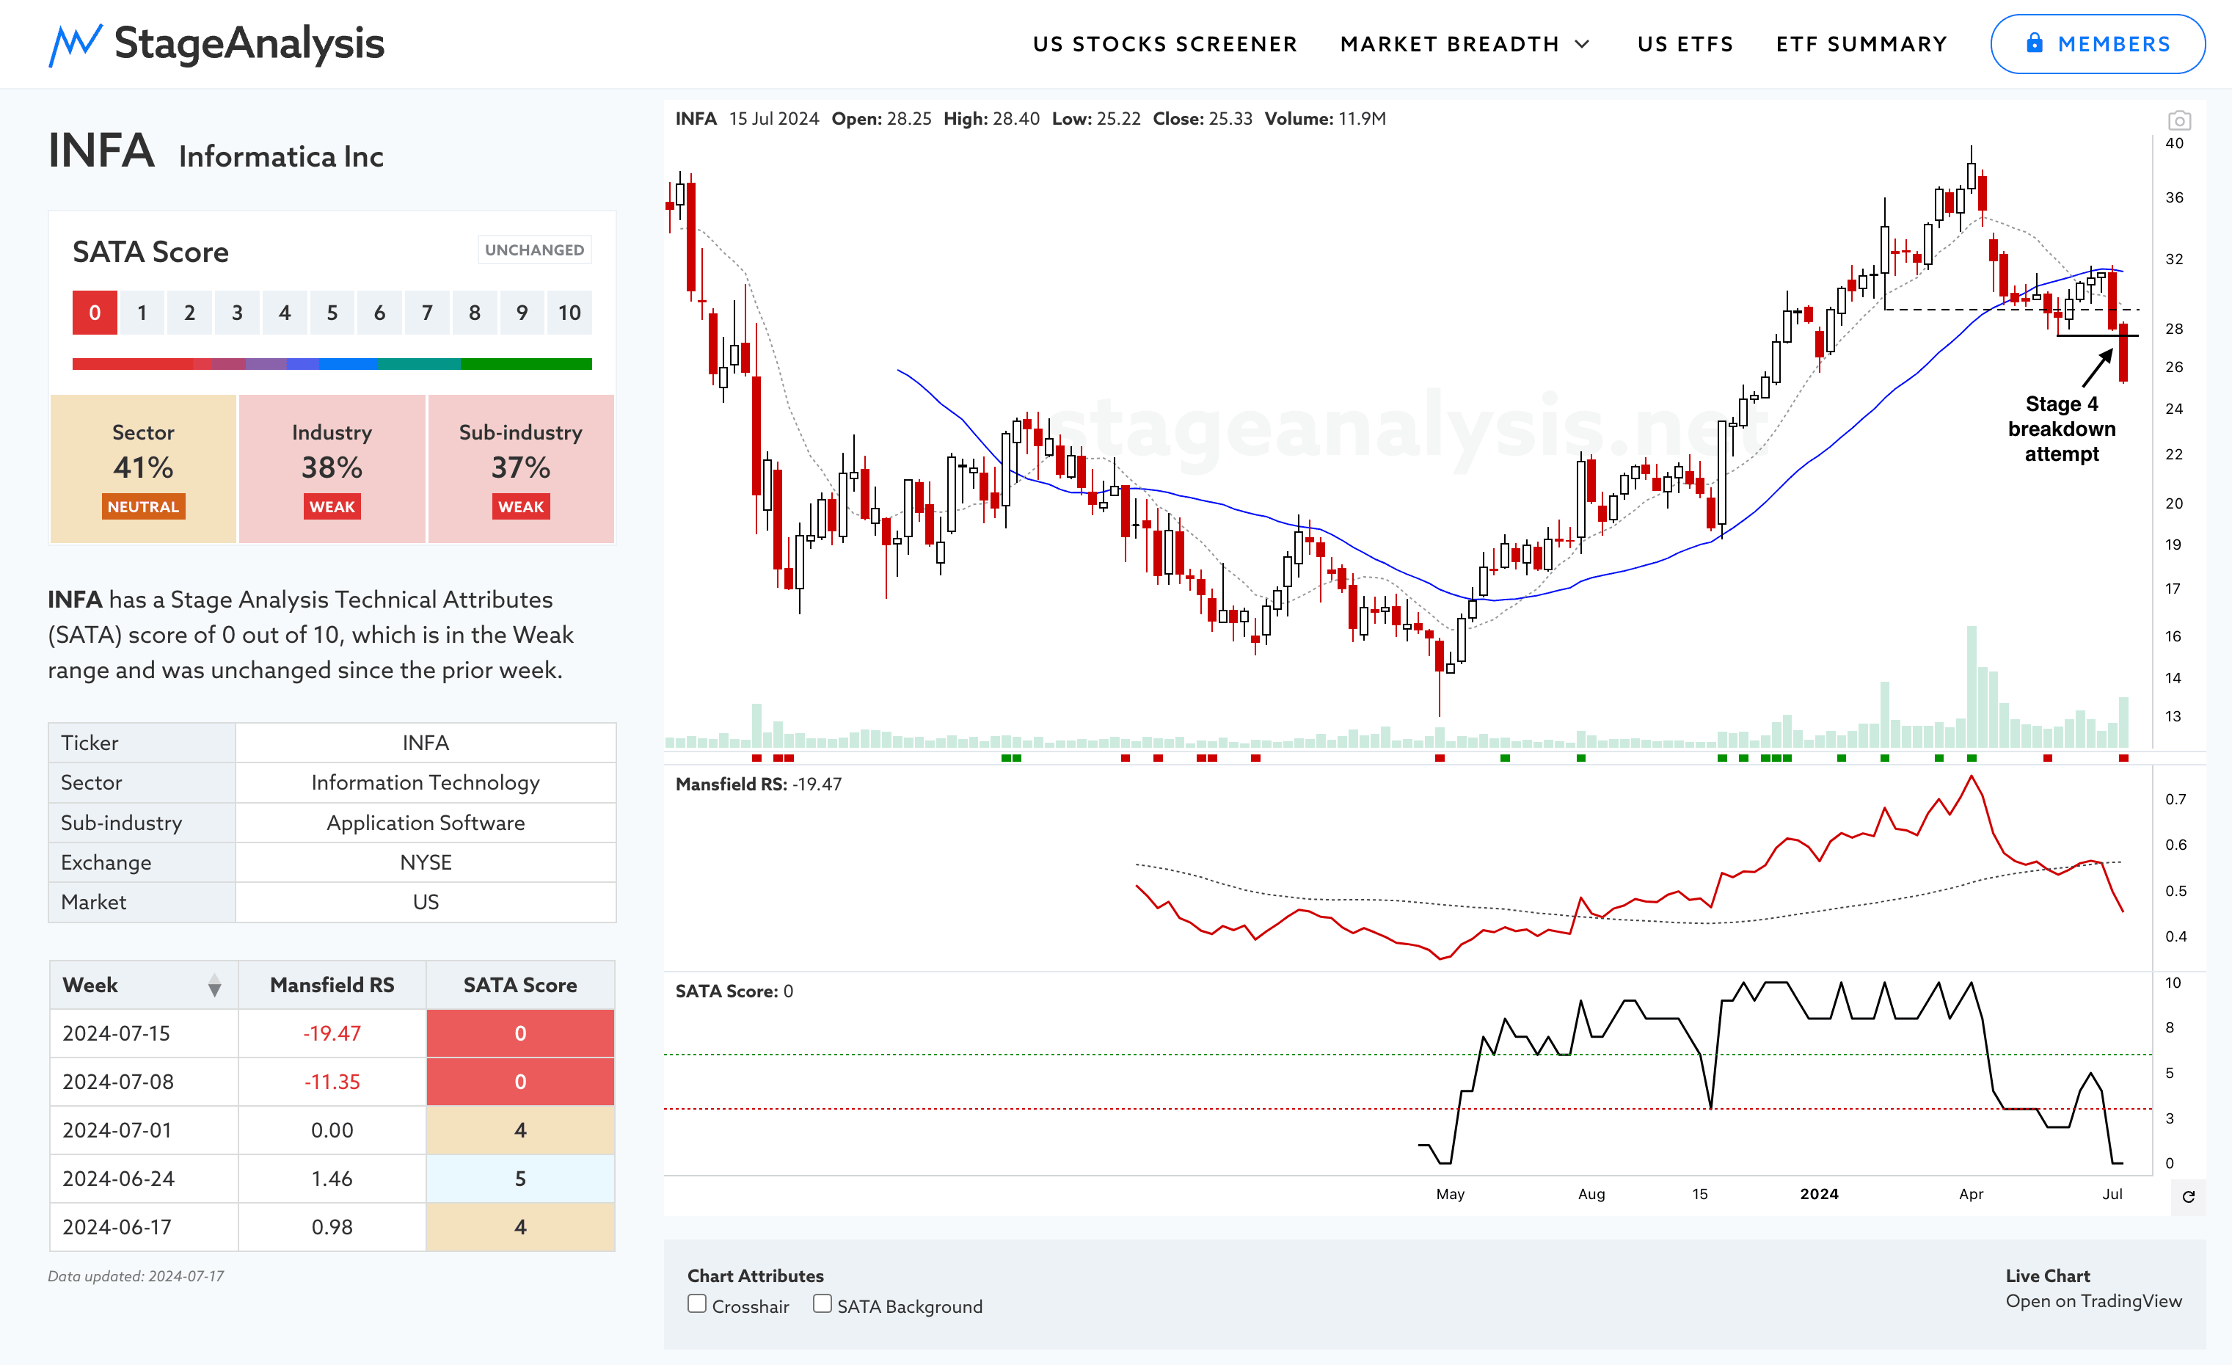
Task: Select score box 10 on the scale
Action: pyautogui.click(x=570, y=313)
